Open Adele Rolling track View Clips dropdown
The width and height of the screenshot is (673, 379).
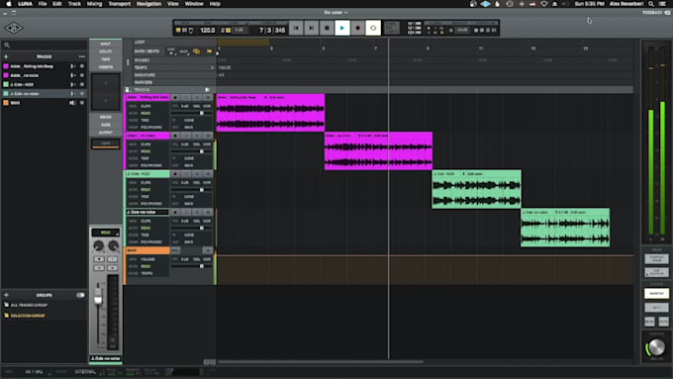pos(145,106)
